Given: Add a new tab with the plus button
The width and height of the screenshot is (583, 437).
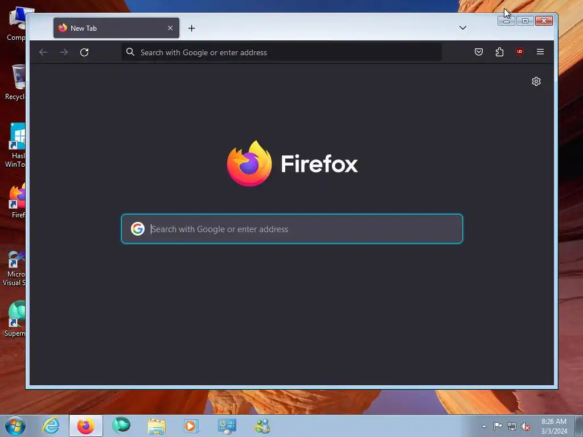Looking at the screenshot, I should (x=191, y=28).
